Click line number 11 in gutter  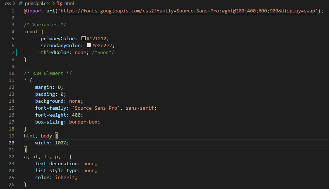pos(11,80)
